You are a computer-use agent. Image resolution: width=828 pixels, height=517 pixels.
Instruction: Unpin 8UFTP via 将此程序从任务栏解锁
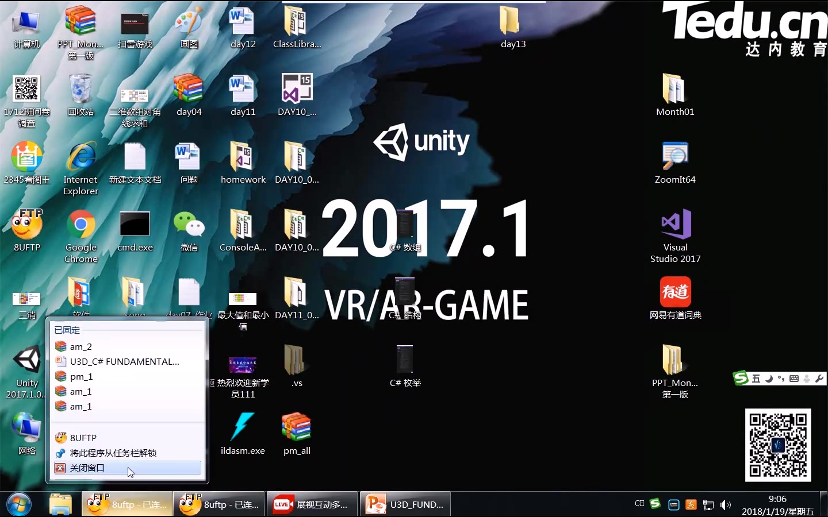pyautogui.click(x=112, y=453)
